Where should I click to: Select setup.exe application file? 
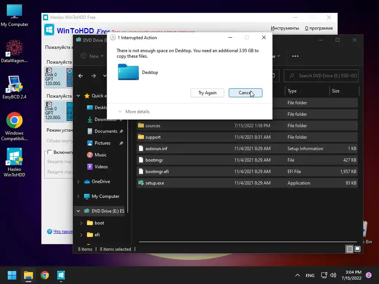coord(247,183)
